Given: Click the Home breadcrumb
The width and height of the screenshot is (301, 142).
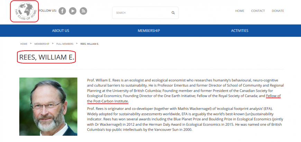Looking at the screenshot, I should pyautogui.click(x=24, y=44).
